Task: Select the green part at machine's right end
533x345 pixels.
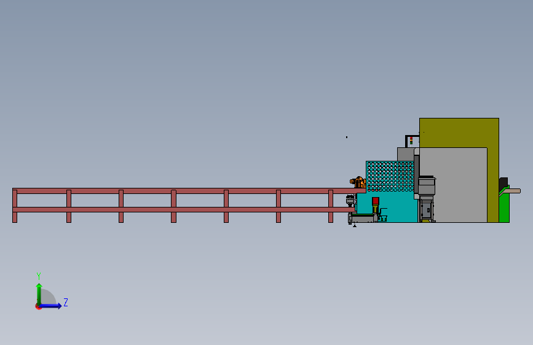Action: coord(504,207)
